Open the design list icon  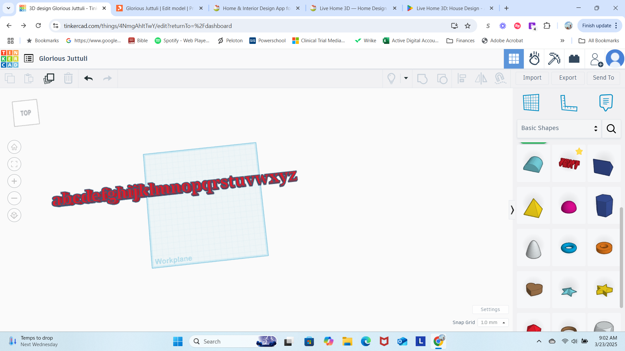[x=29, y=58]
